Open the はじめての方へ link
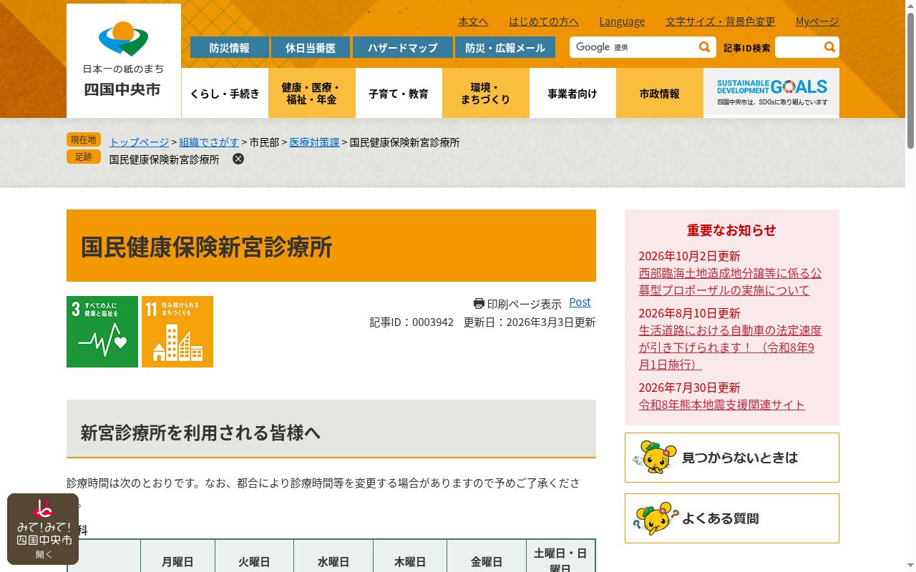This screenshot has width=916, height=572. tap(544, 21)
